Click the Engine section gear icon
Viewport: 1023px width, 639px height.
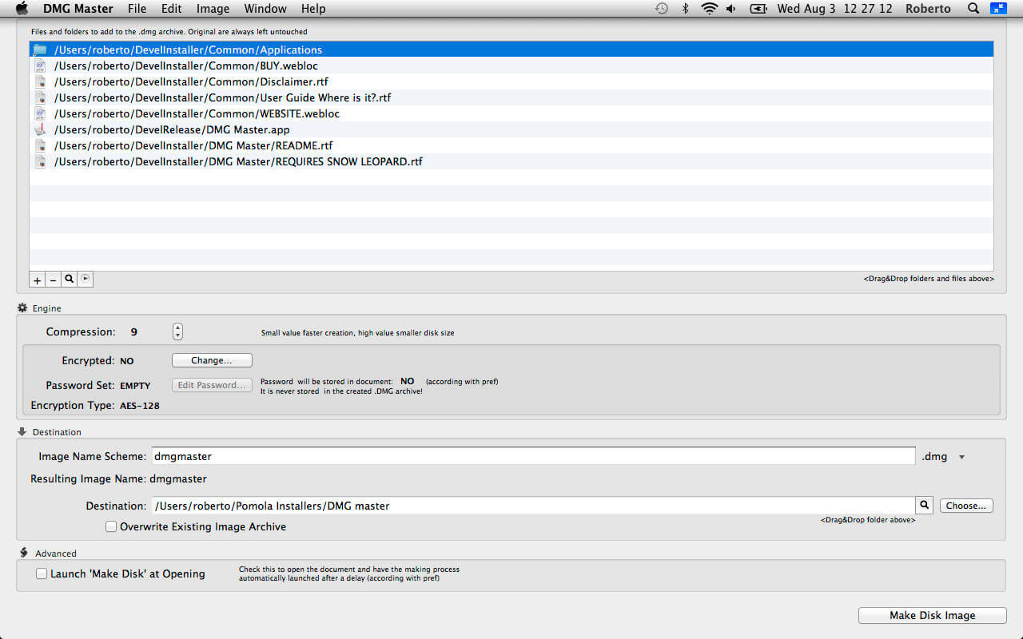tap(22, 308)
